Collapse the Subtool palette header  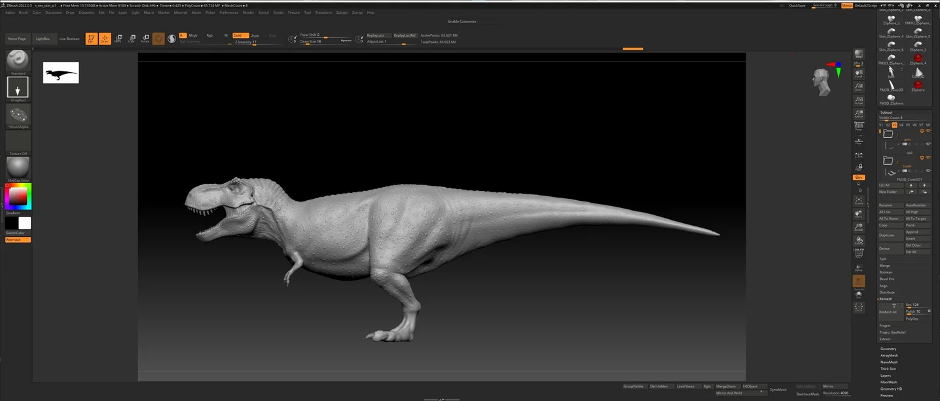pos(886,112)
